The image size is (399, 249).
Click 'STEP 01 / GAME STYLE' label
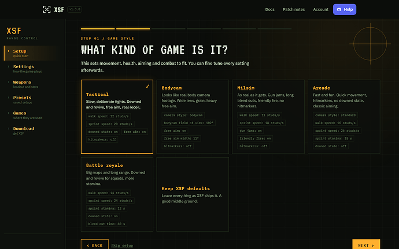coord(108,38)
